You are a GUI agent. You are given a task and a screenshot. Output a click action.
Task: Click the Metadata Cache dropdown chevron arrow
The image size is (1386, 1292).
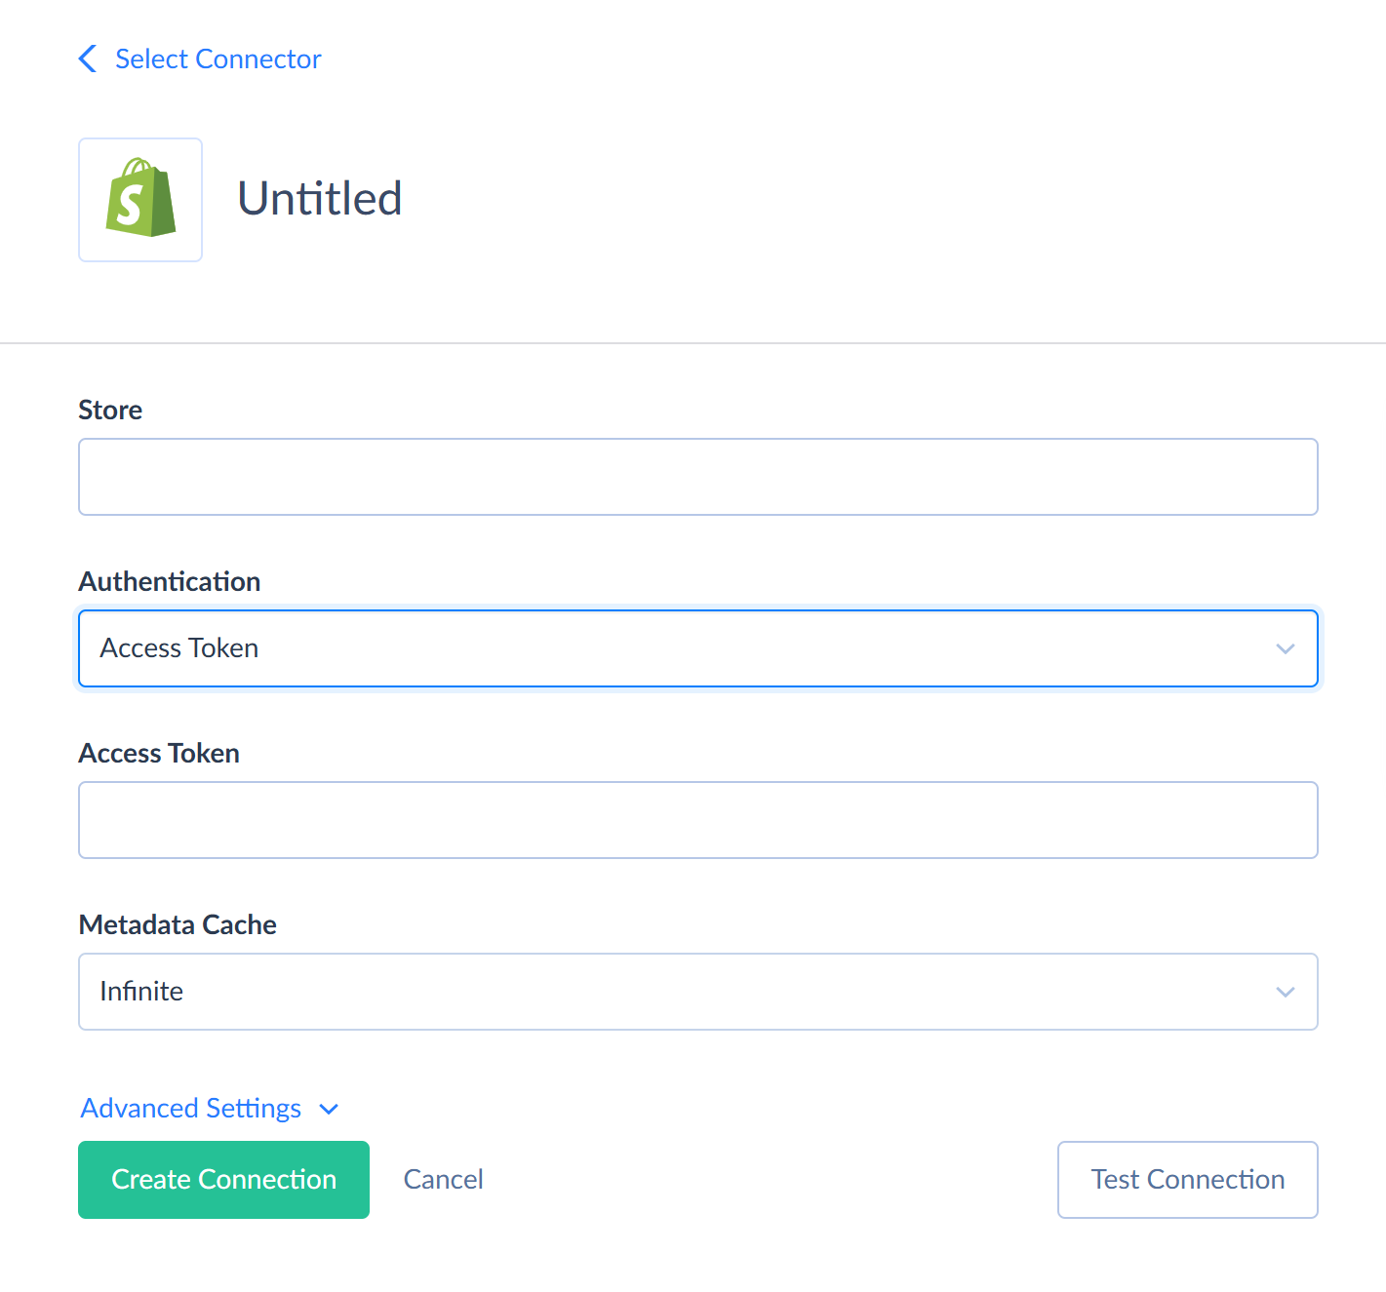(x=1285, y=991)
